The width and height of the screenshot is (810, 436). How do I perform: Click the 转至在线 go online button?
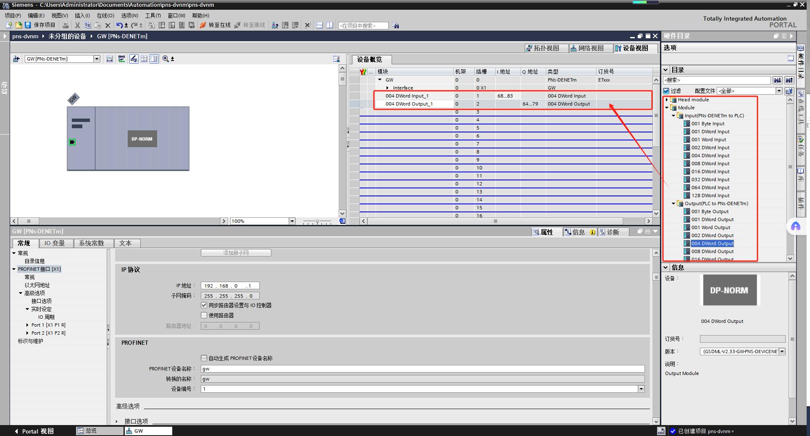click(215, 25)
